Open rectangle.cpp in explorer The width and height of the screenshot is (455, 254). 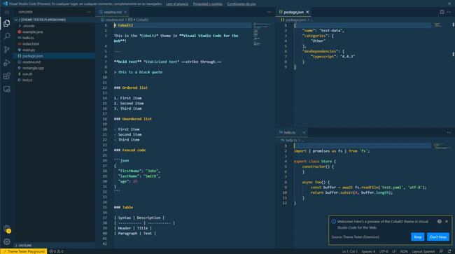click(55, 68)
